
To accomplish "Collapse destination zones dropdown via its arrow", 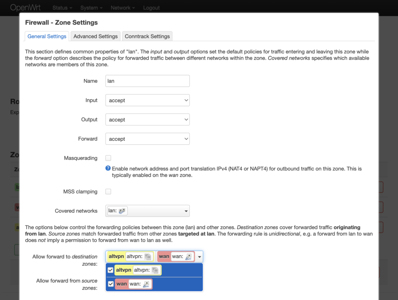I will pyautogui.click(x=199, y=257).
